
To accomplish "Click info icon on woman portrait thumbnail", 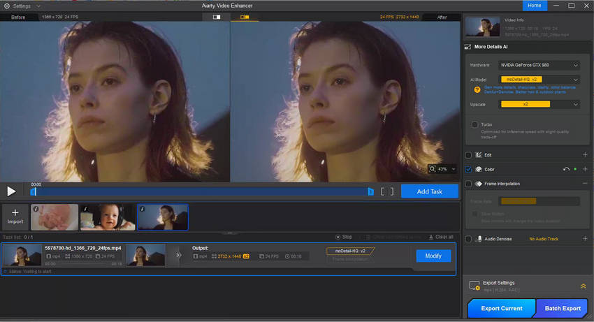I will pyautogui.click(x=142, y=209).
